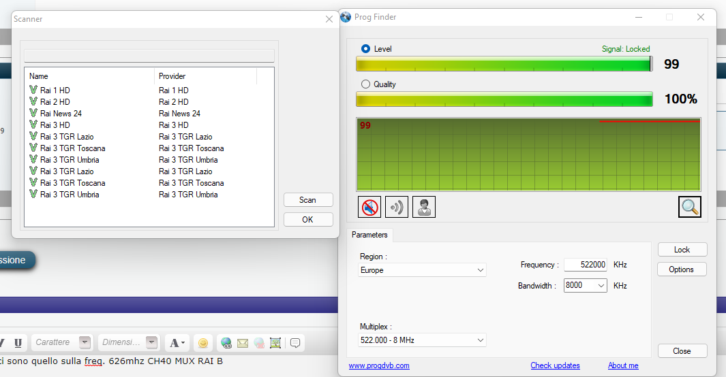Insert link with globe chain icon
Viewport: 726px width, 377px height.
pos(226,343)
